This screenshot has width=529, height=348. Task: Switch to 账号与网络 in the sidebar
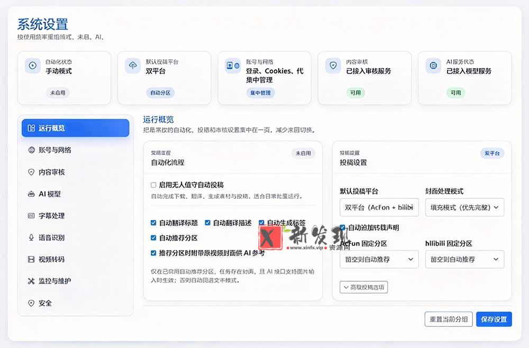[x=75, y=150]
